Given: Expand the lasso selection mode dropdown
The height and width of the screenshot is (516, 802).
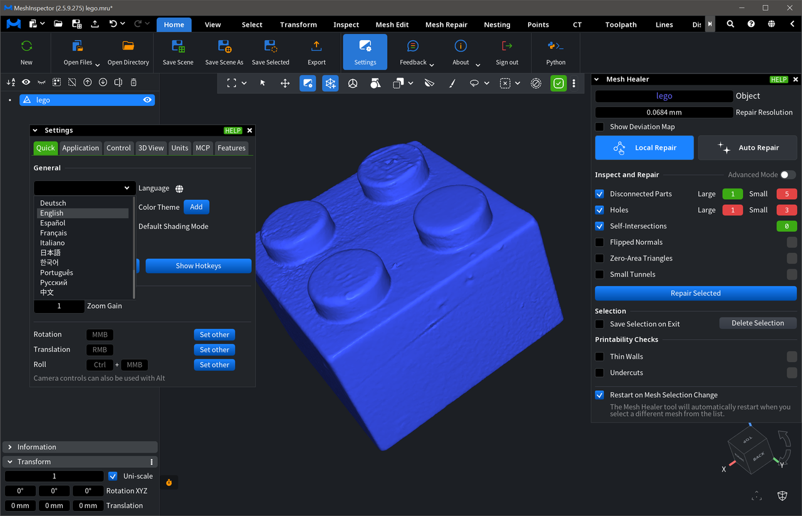Looking at the screenshot, I should coord(486,83).
